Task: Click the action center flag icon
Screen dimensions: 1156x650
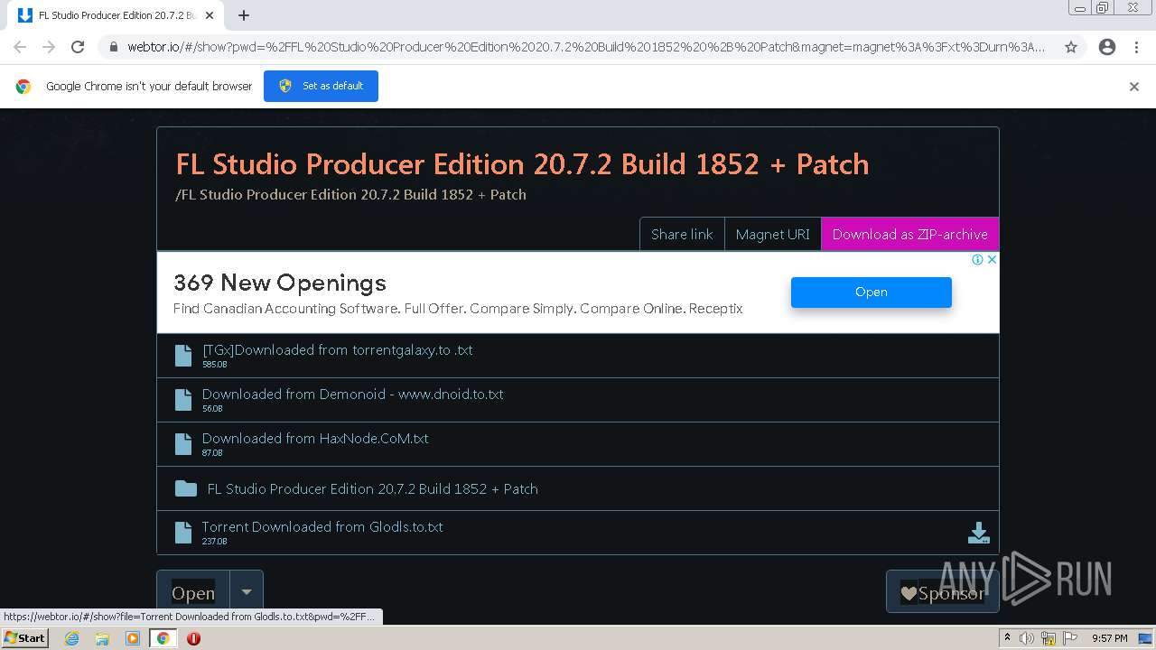Action: point(1070,638)
